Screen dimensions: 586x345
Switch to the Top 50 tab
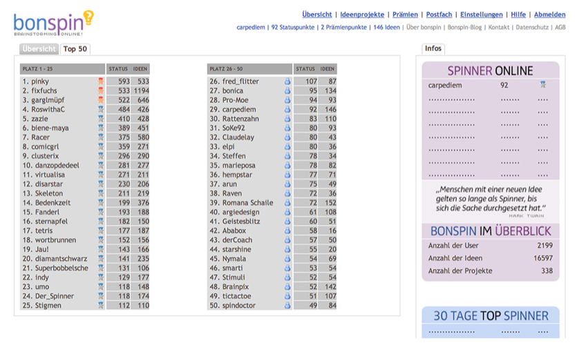coord(75,49)
